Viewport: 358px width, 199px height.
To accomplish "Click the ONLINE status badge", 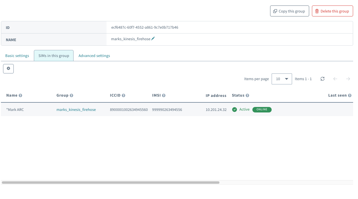I will coord(262,109).
